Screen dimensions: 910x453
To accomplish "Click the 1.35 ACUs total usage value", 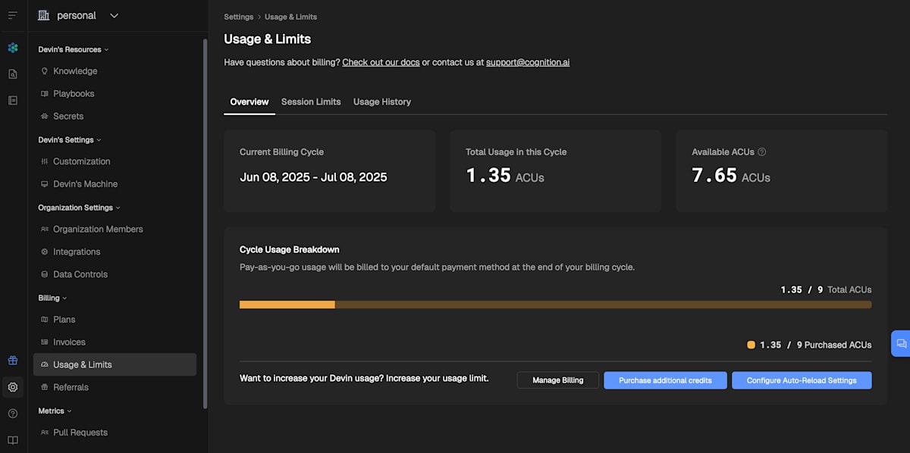I will 505,176.
